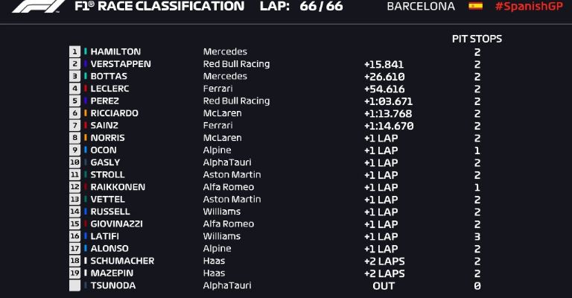
Task: Click Latifi's pit stop count of 3
Action: [477, 236]
